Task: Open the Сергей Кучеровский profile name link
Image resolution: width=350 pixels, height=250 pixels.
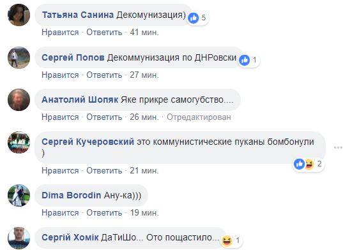Action: click(x=88, y=142)
